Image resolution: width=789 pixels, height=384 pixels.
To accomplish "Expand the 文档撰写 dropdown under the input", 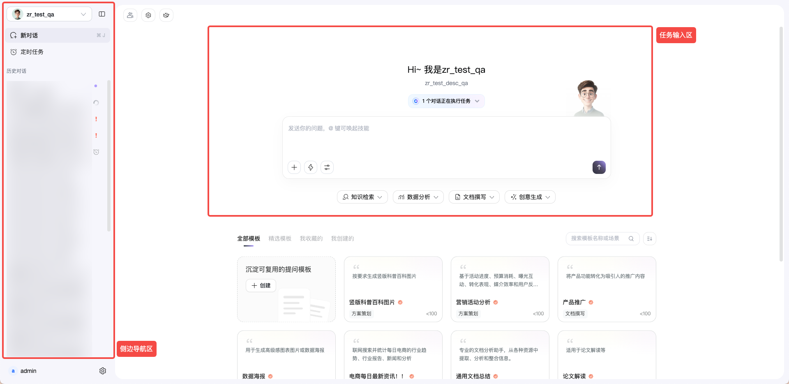I will (x=474, y=197).
